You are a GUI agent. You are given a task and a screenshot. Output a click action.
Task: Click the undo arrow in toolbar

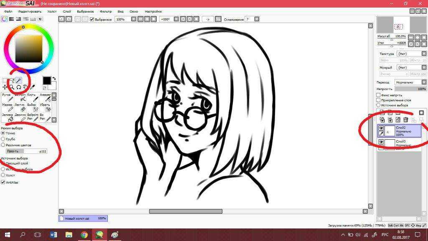61,19
